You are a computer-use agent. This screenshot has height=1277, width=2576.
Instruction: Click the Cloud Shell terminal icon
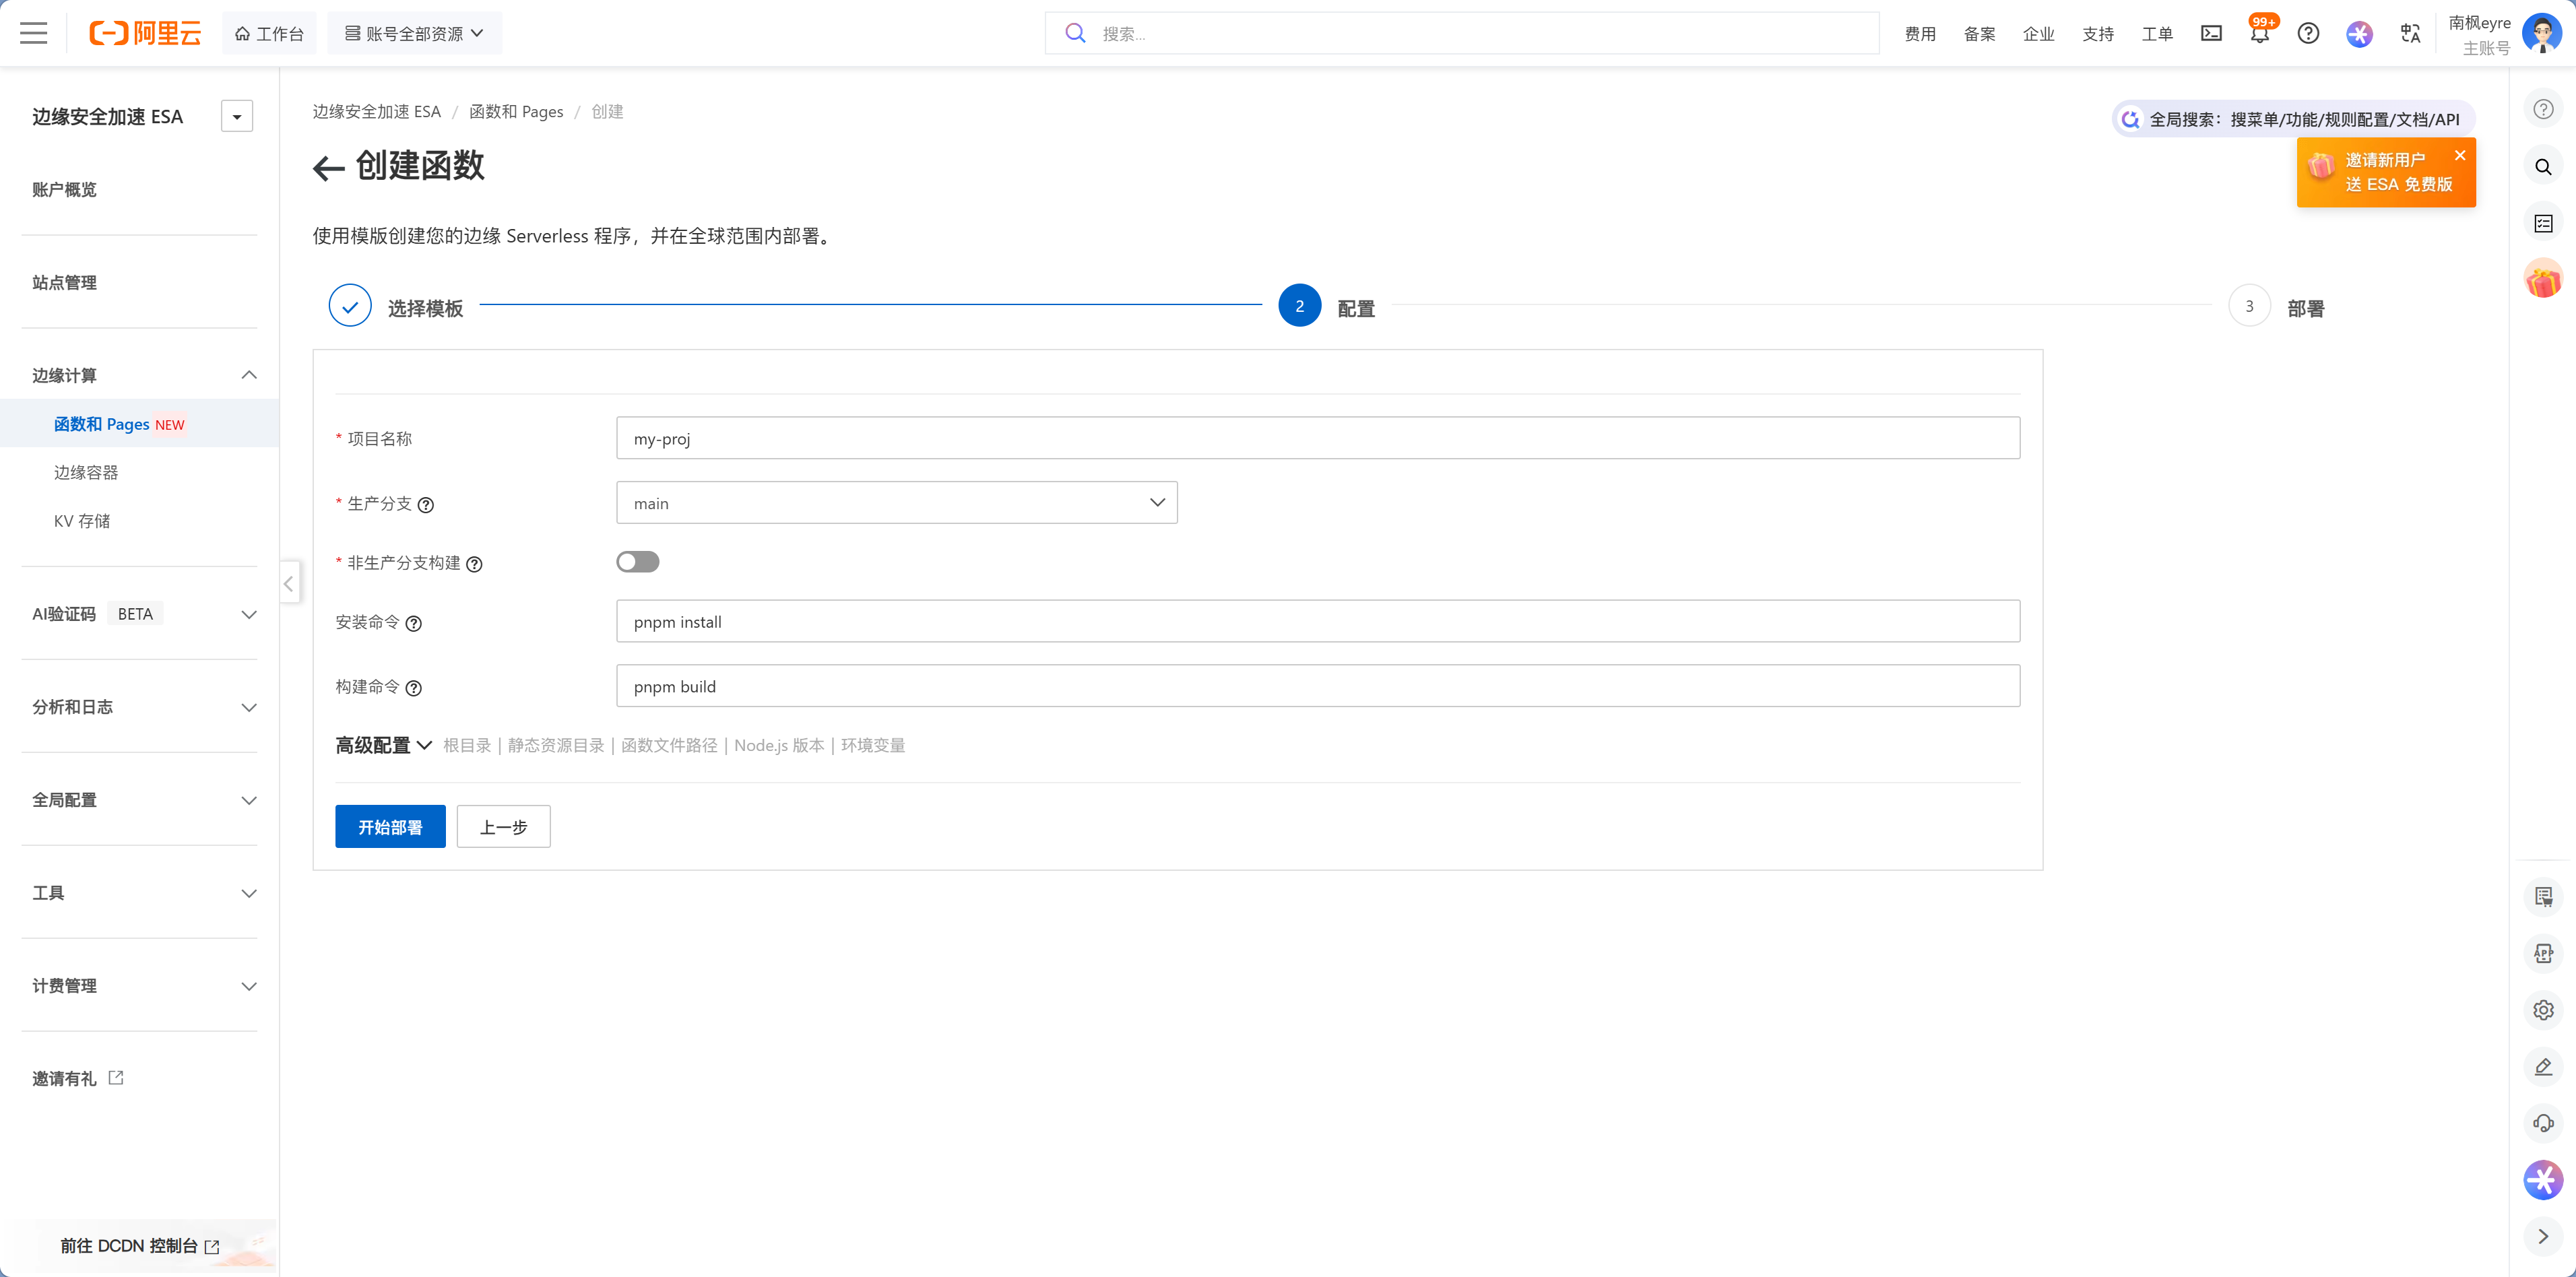2211,33
